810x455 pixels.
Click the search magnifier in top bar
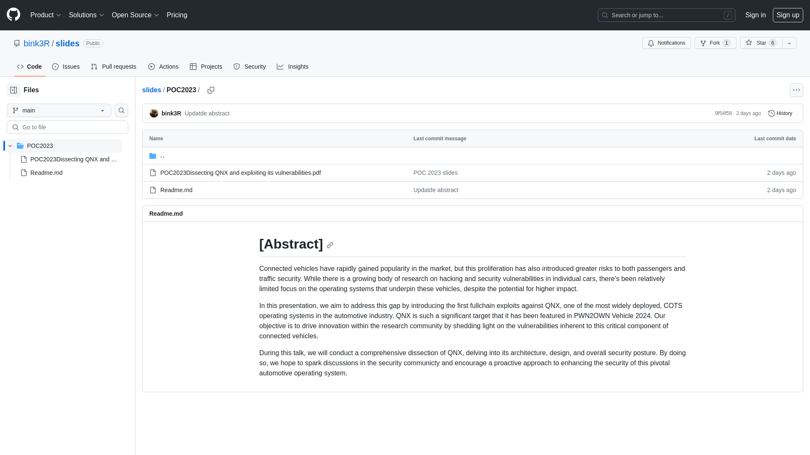605,15
